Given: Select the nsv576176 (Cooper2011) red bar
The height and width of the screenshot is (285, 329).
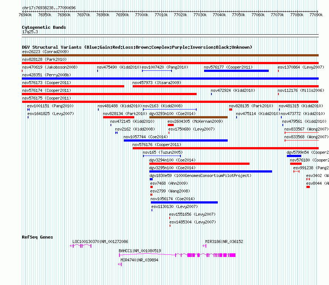Looking at the screenshot, I should pyautogui.click(x=225, y=148).
